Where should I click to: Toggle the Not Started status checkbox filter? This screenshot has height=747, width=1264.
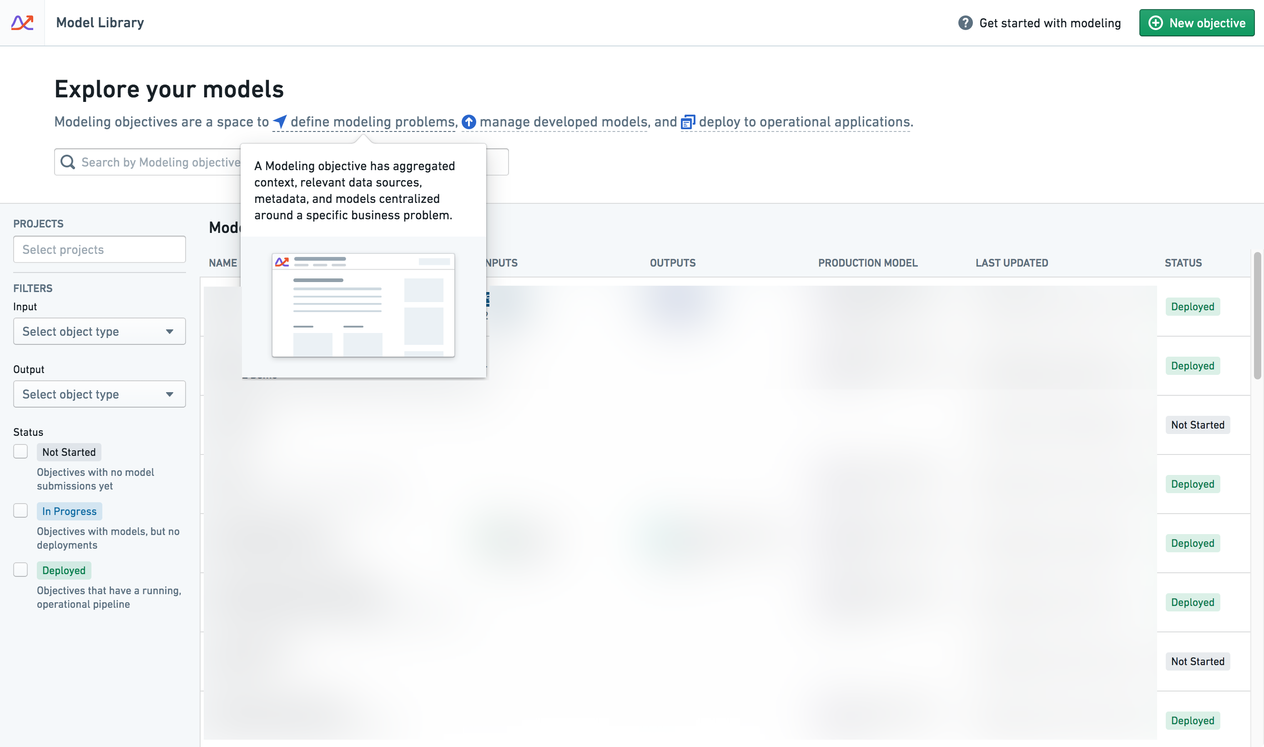click(x=20, y=452)
